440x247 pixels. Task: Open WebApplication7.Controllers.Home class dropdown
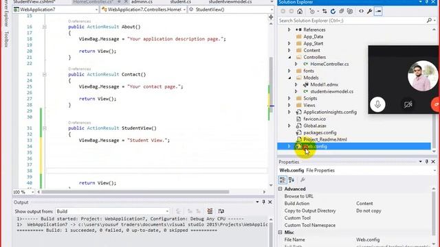coord(144,10)
